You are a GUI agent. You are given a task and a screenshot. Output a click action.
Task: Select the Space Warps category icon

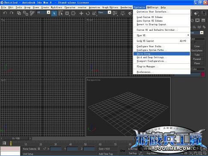tap(199, 27)
